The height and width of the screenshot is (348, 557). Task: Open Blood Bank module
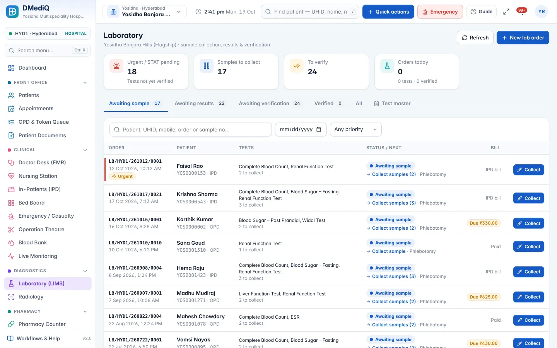(48, 242)
